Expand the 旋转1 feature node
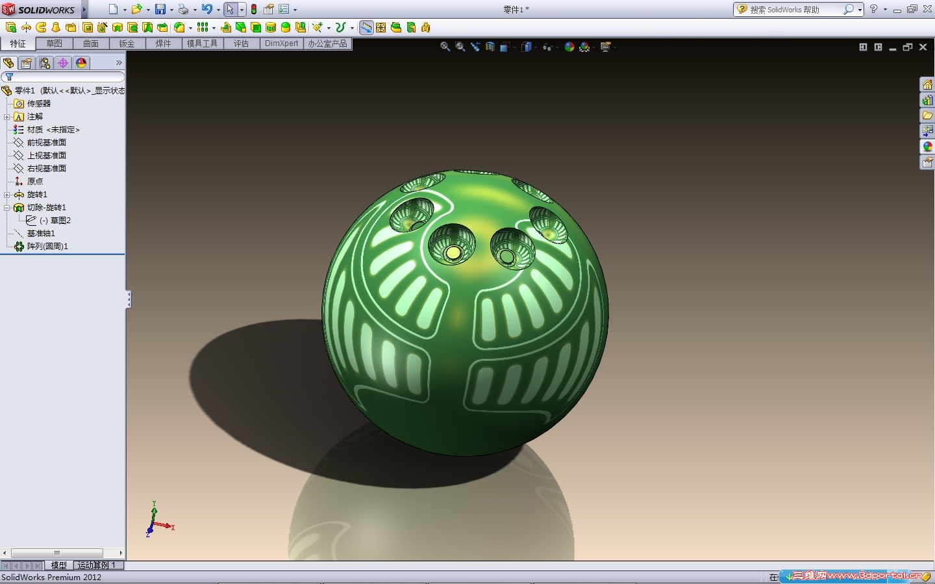 click(6, 195)
